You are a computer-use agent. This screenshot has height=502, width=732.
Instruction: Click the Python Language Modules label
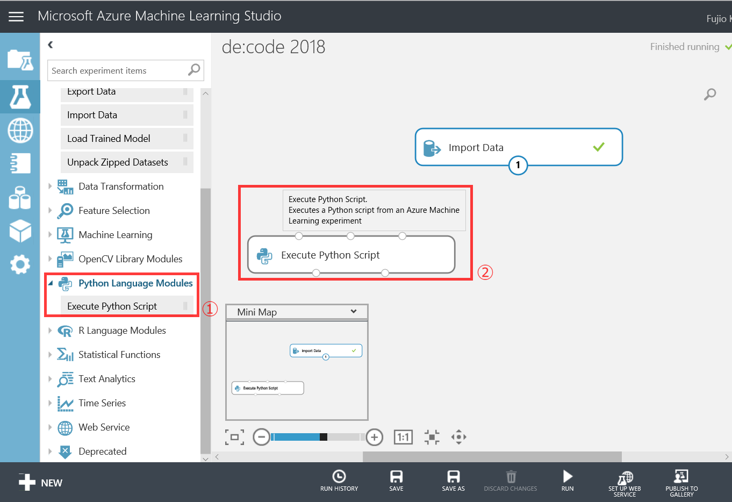tap(135, 283)
